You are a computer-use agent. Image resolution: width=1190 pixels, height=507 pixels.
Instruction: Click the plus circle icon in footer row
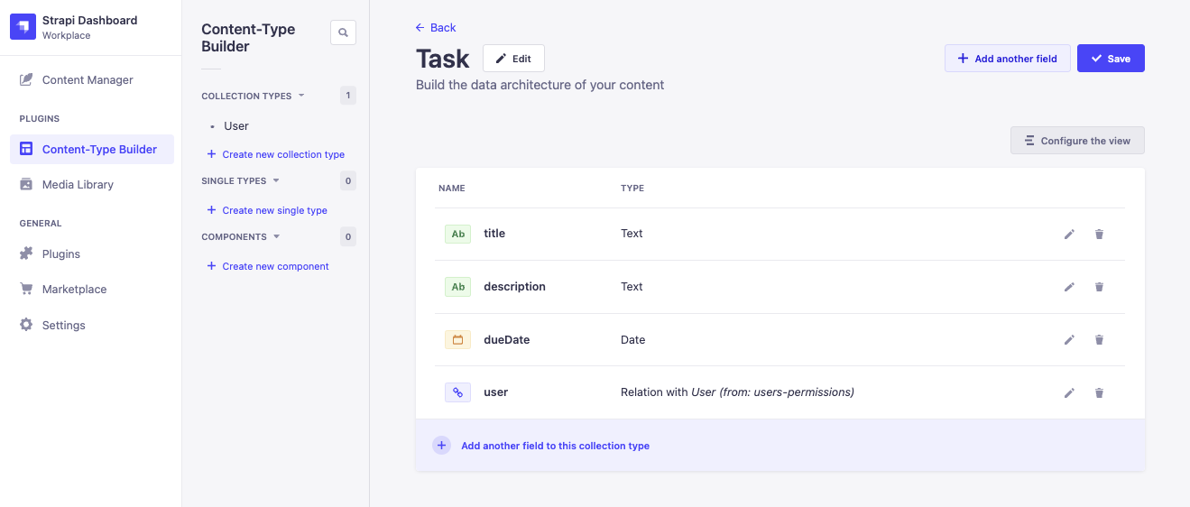[x=441, y=446]
